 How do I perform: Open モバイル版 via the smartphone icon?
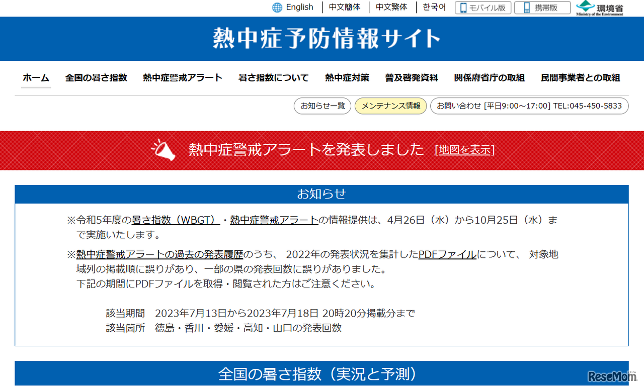(462, 8)
